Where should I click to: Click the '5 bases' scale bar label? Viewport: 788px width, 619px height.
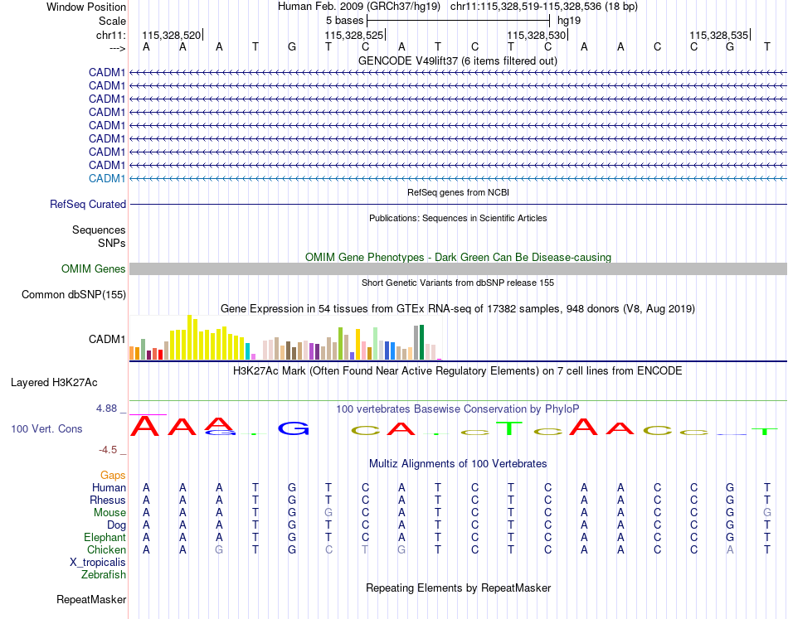pyautogui.click(x=345, y=21)
